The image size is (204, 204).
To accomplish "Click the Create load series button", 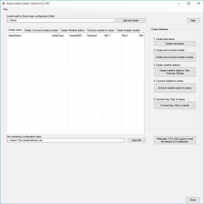I will (175, 44).
